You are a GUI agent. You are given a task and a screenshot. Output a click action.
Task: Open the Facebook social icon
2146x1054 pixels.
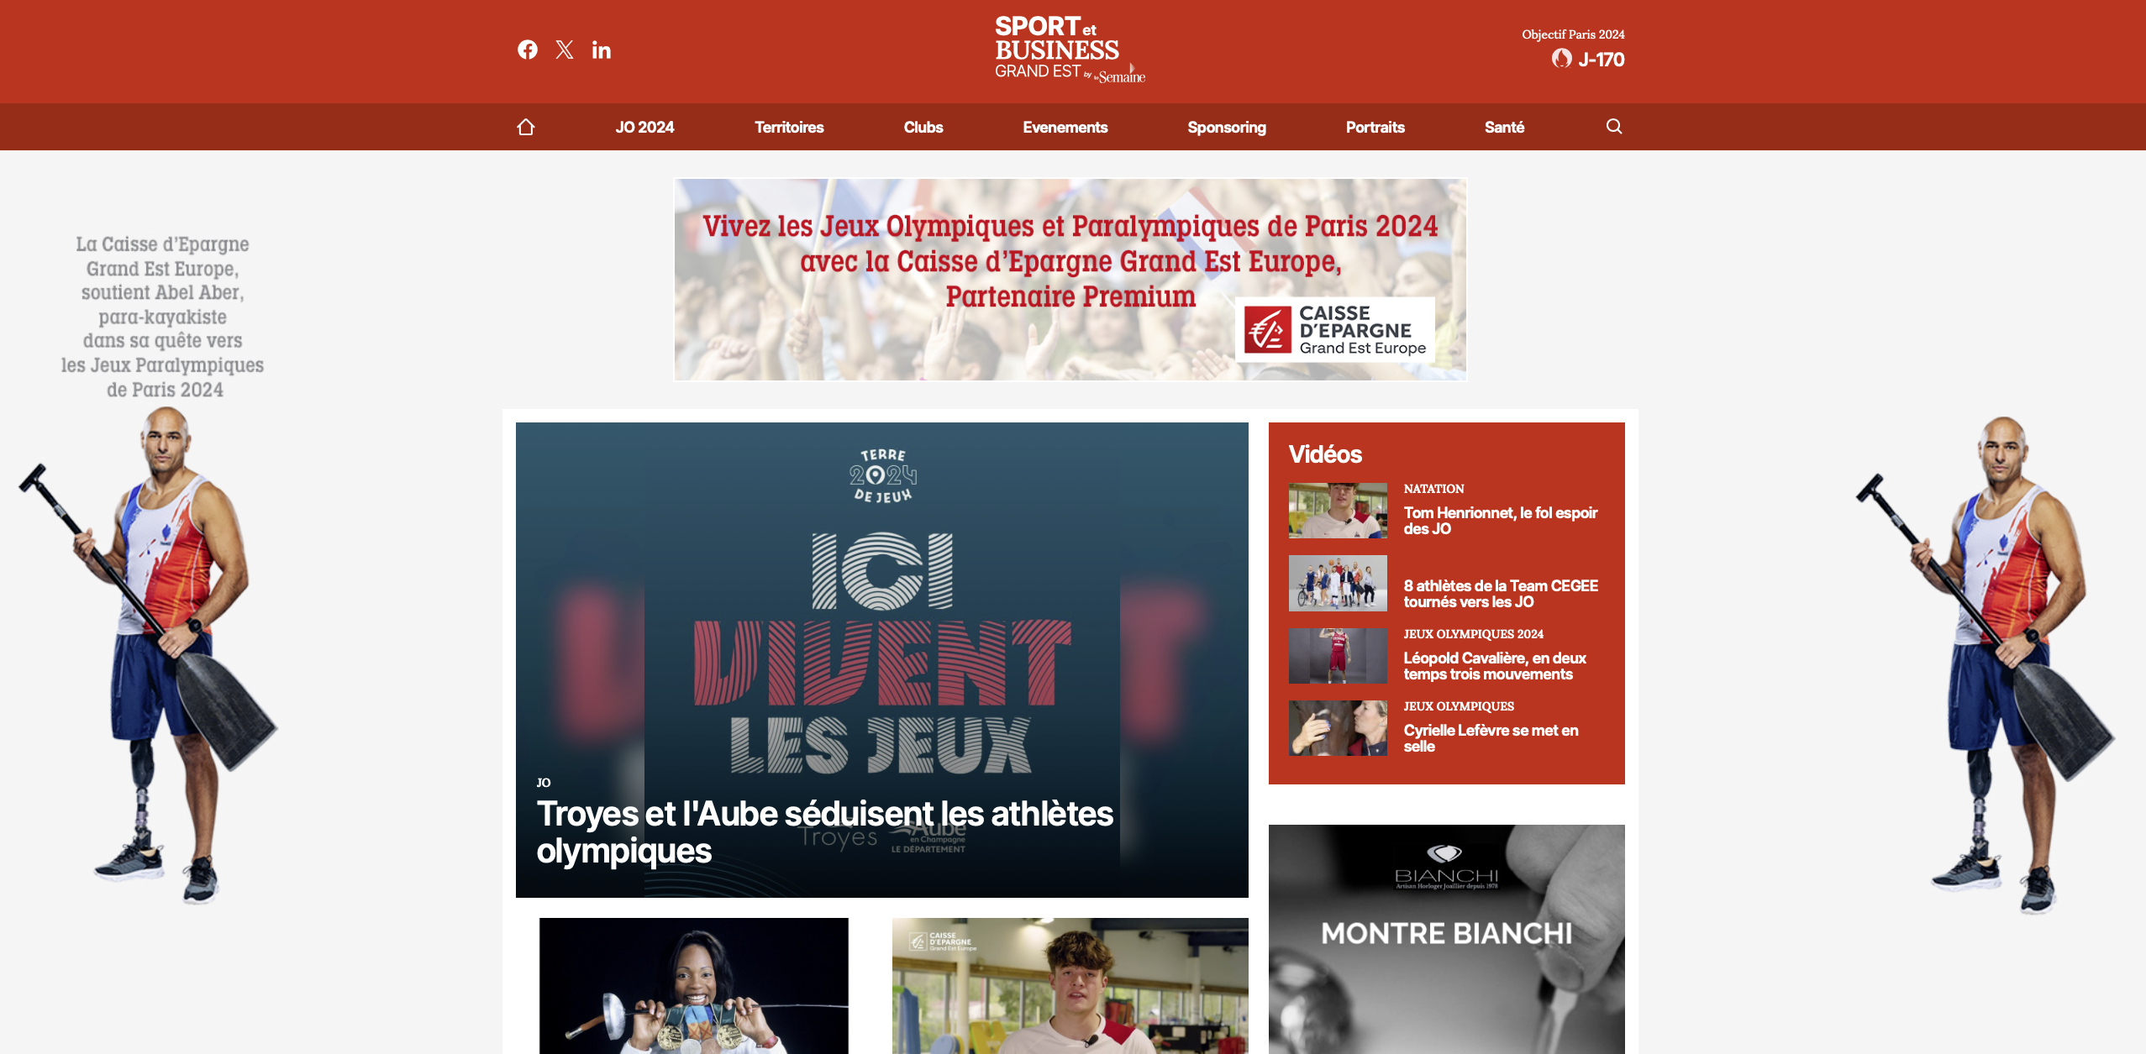tap(527, 50)
